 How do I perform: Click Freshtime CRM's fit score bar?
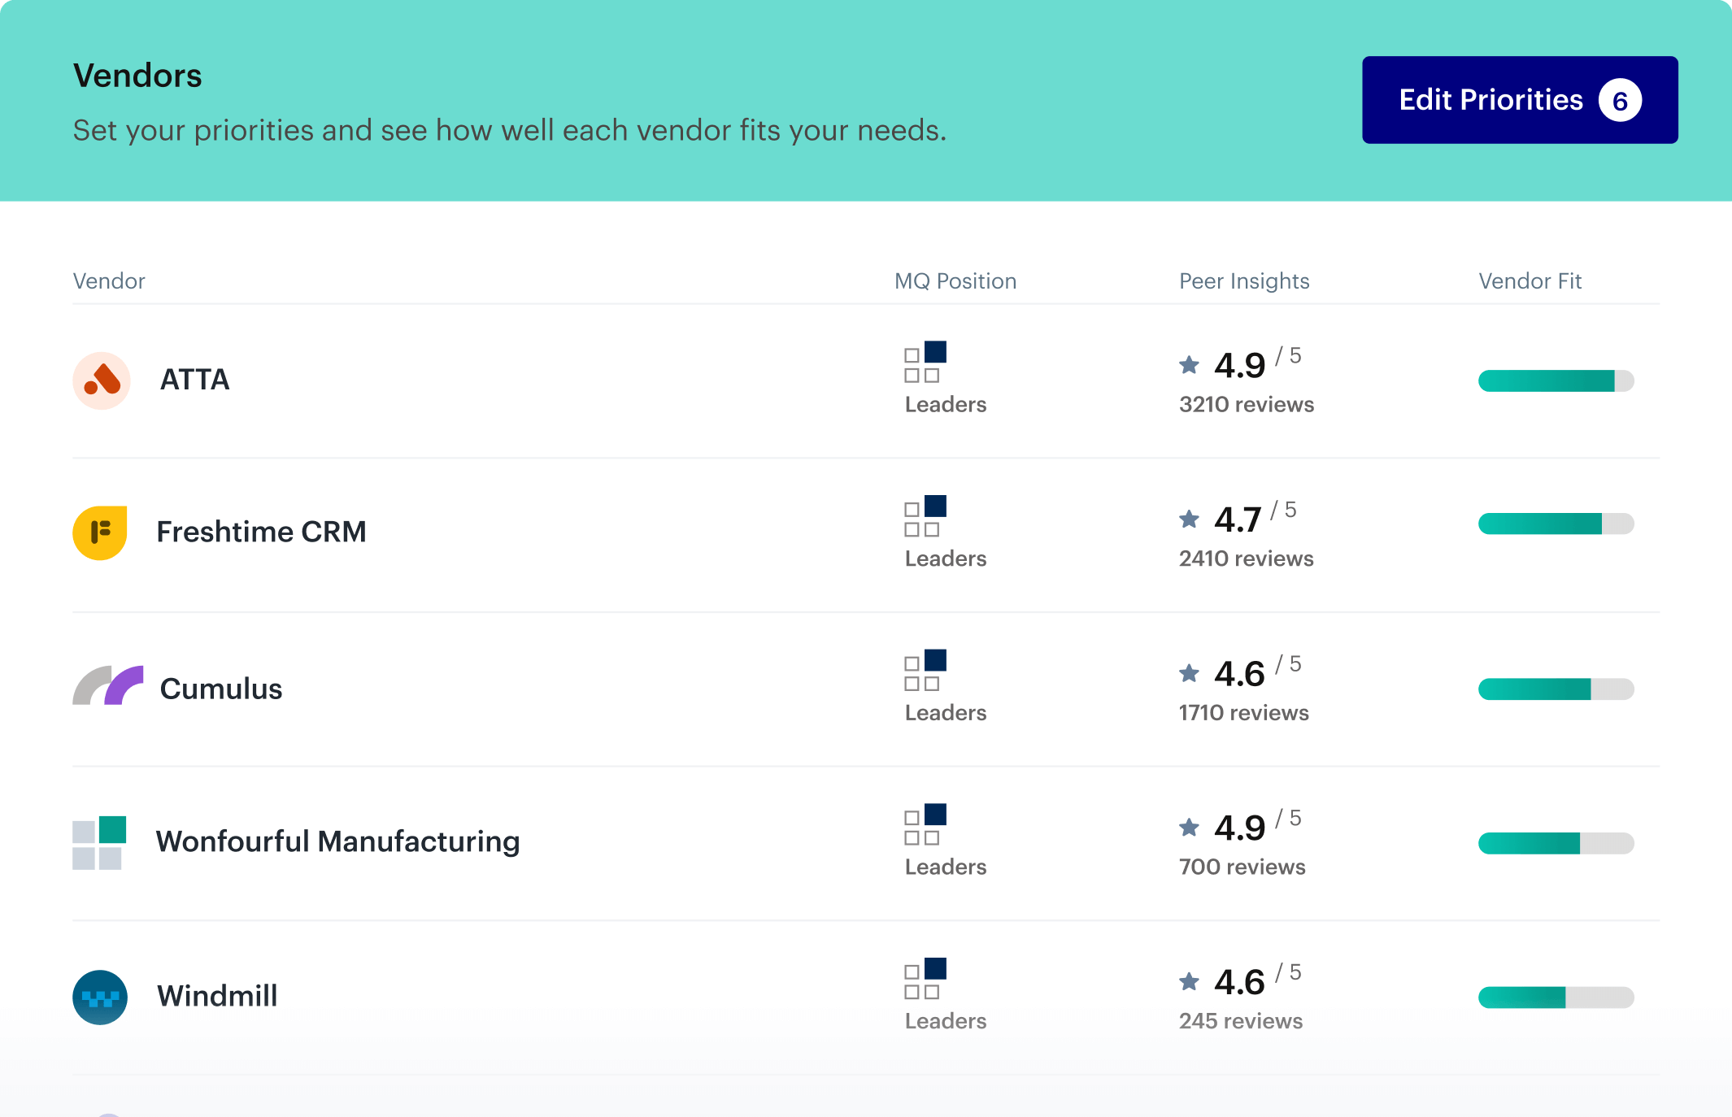coord(1556,524)
